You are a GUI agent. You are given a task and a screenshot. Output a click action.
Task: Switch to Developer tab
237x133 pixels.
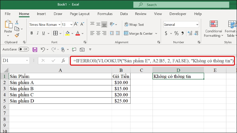pyautogui.click(x=178, y=14)
